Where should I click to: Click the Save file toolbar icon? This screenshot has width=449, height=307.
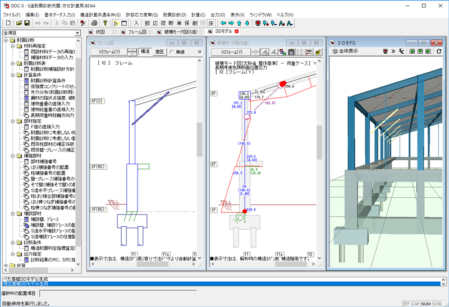(27, 23)
